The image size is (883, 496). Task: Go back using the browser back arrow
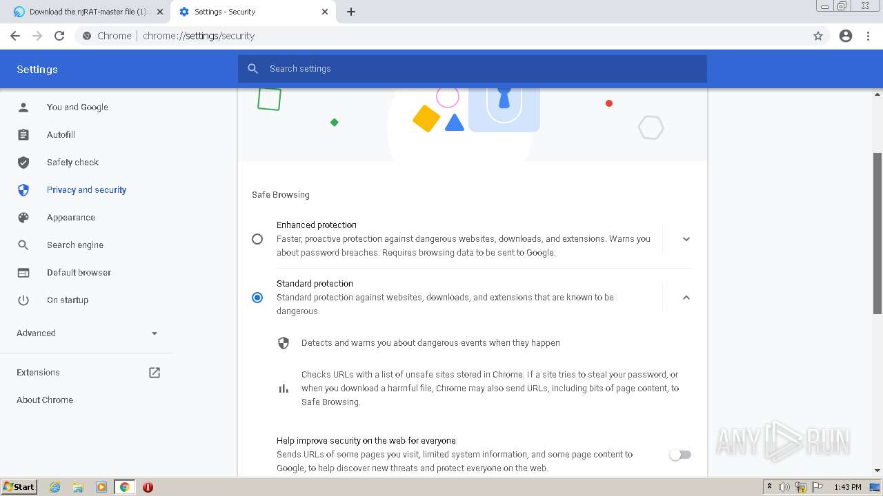pyautogui.click(x=15, y=36)
